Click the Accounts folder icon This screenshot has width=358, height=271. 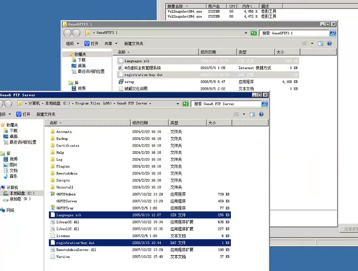(53, 132)
